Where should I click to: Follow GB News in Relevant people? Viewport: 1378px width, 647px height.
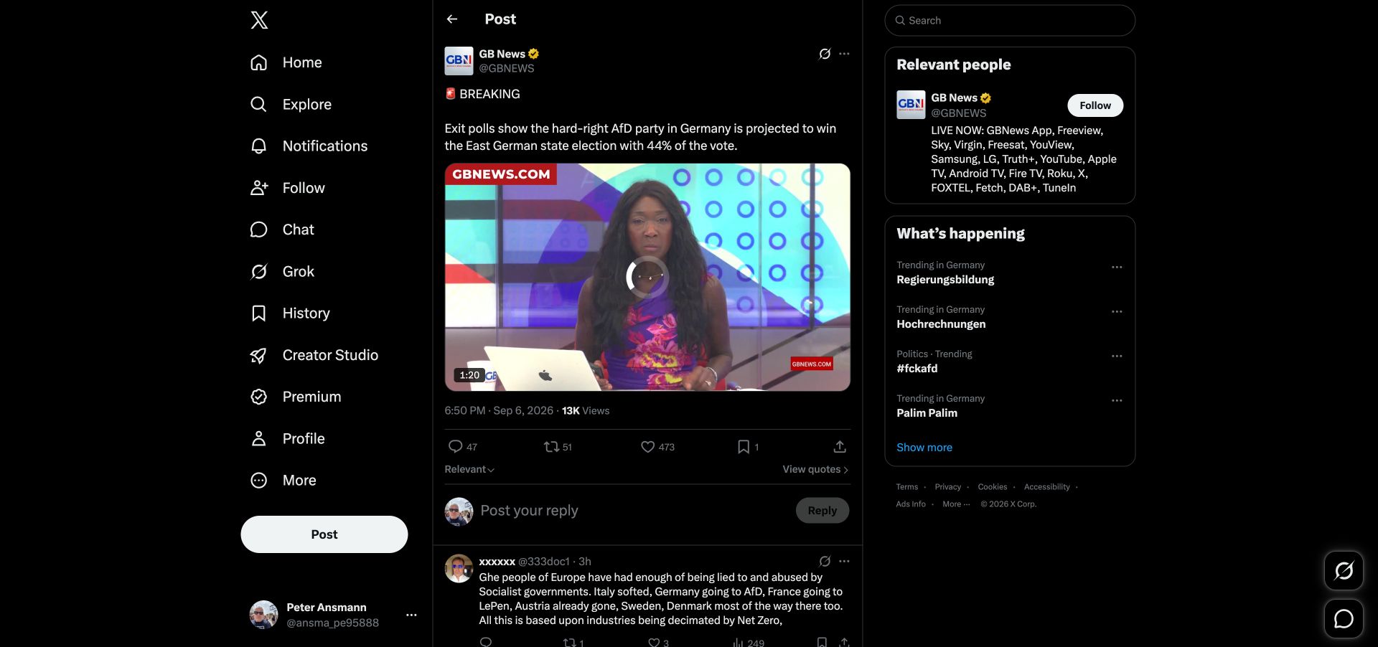(x=1095, y=105)
